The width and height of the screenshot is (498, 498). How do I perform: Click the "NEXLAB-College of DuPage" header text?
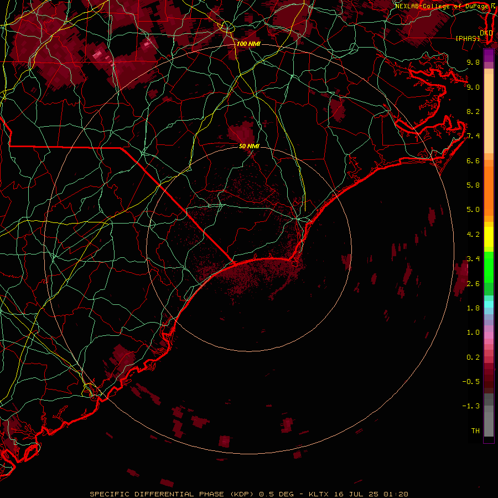tap(443, 6)
